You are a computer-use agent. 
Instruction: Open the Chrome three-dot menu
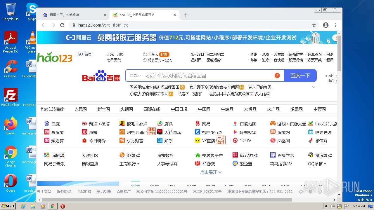(x=335, y=25)
